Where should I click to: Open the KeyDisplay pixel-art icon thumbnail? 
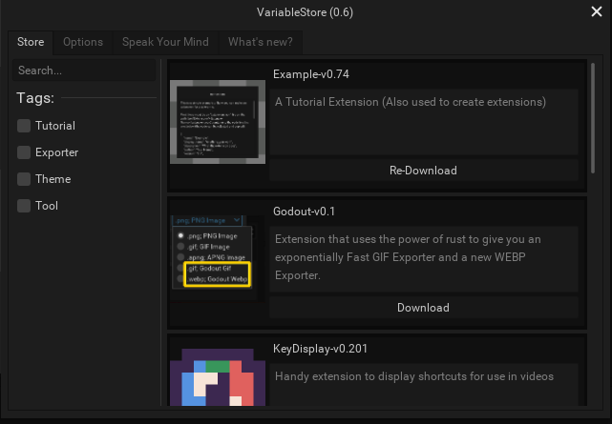[x=218, y=377]
